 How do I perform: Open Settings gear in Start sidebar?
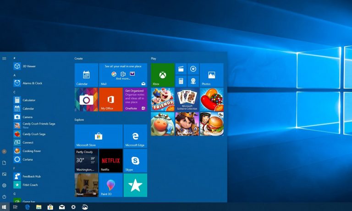4,185
